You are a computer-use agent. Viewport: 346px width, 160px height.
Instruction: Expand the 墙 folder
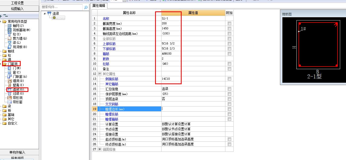tap(1, 60)
